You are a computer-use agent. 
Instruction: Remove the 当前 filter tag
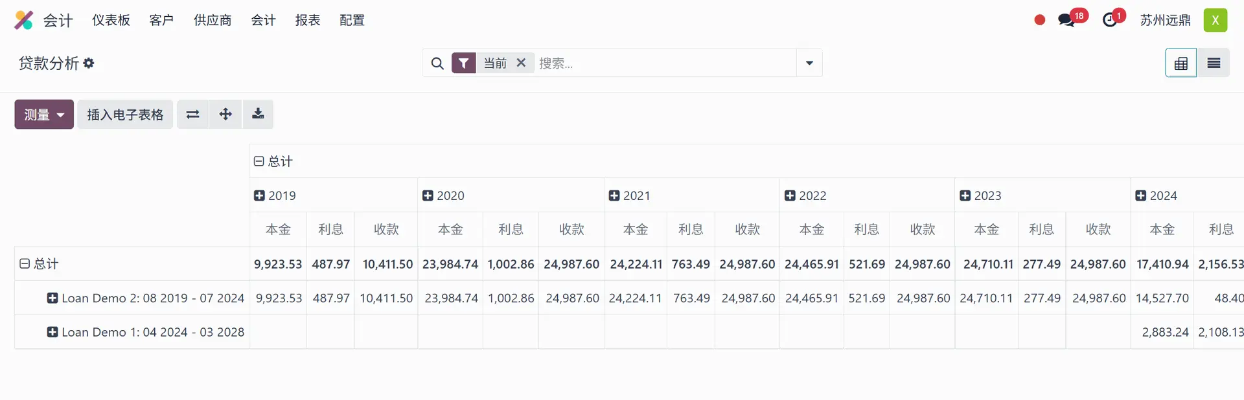click(x=521, y=63)
